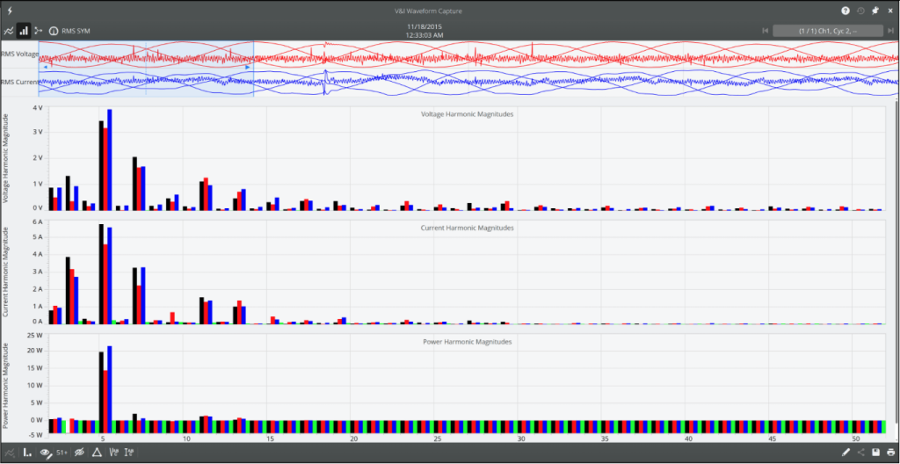
Task: Click the black 5th harmonic current bar
Action: [101, 274]
